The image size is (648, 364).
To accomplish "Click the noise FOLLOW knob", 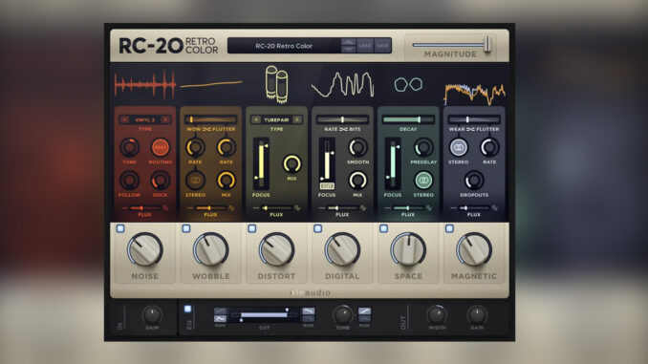I will click(x=129, y=181).
